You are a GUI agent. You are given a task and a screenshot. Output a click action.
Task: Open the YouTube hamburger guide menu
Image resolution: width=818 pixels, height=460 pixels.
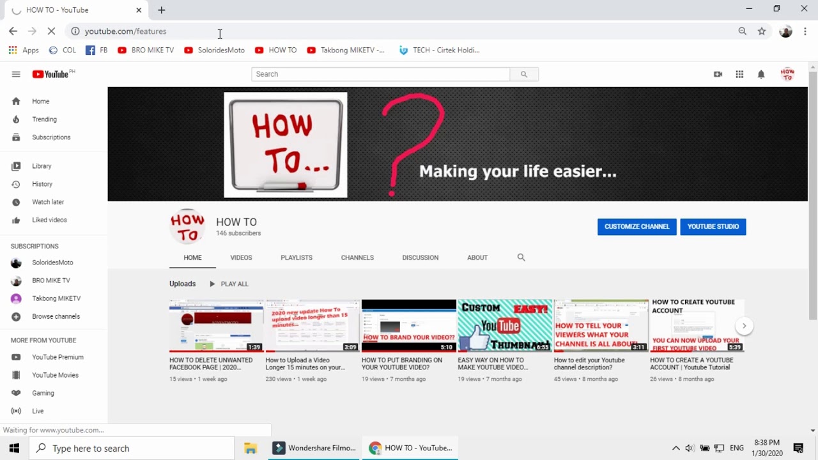(16, 74)
